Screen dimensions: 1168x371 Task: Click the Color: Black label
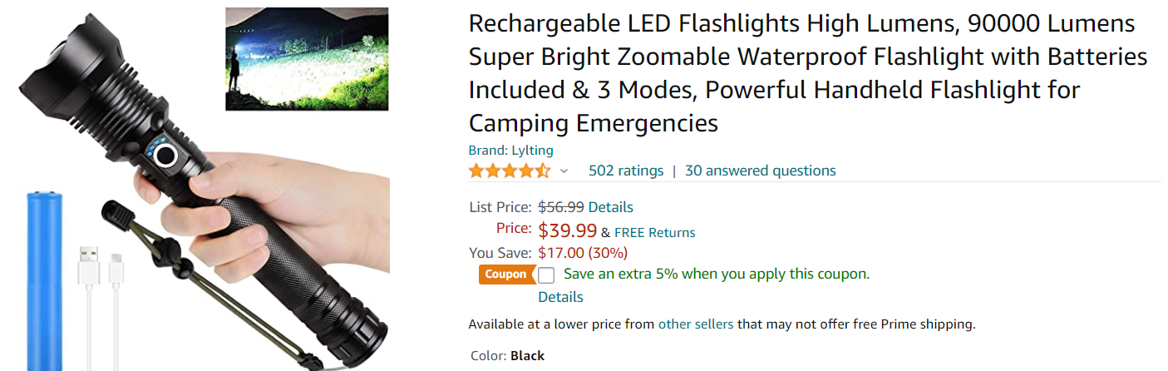[x=507, y=356]
